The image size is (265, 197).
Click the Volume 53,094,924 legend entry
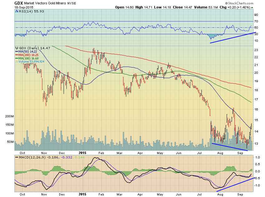pyautogui.click(x=31, y=62)
